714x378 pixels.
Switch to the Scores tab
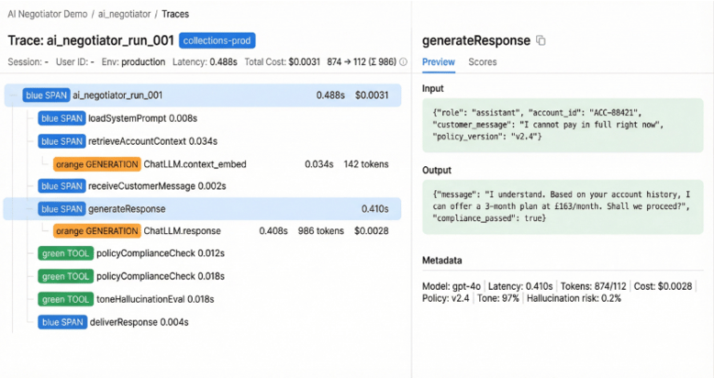coord(483,62)
